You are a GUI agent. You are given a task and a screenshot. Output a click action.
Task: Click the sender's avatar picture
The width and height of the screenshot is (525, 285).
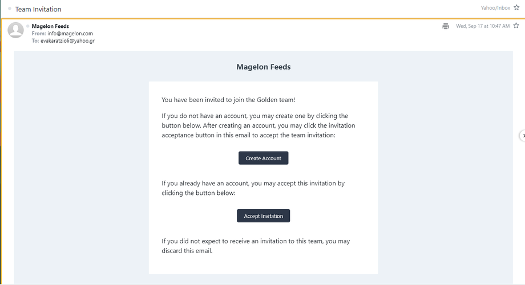coord(15,30)
